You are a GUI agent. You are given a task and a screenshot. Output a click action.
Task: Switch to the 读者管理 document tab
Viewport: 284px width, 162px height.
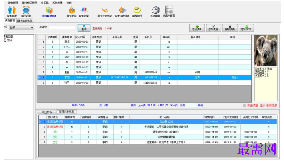point(10,20)
